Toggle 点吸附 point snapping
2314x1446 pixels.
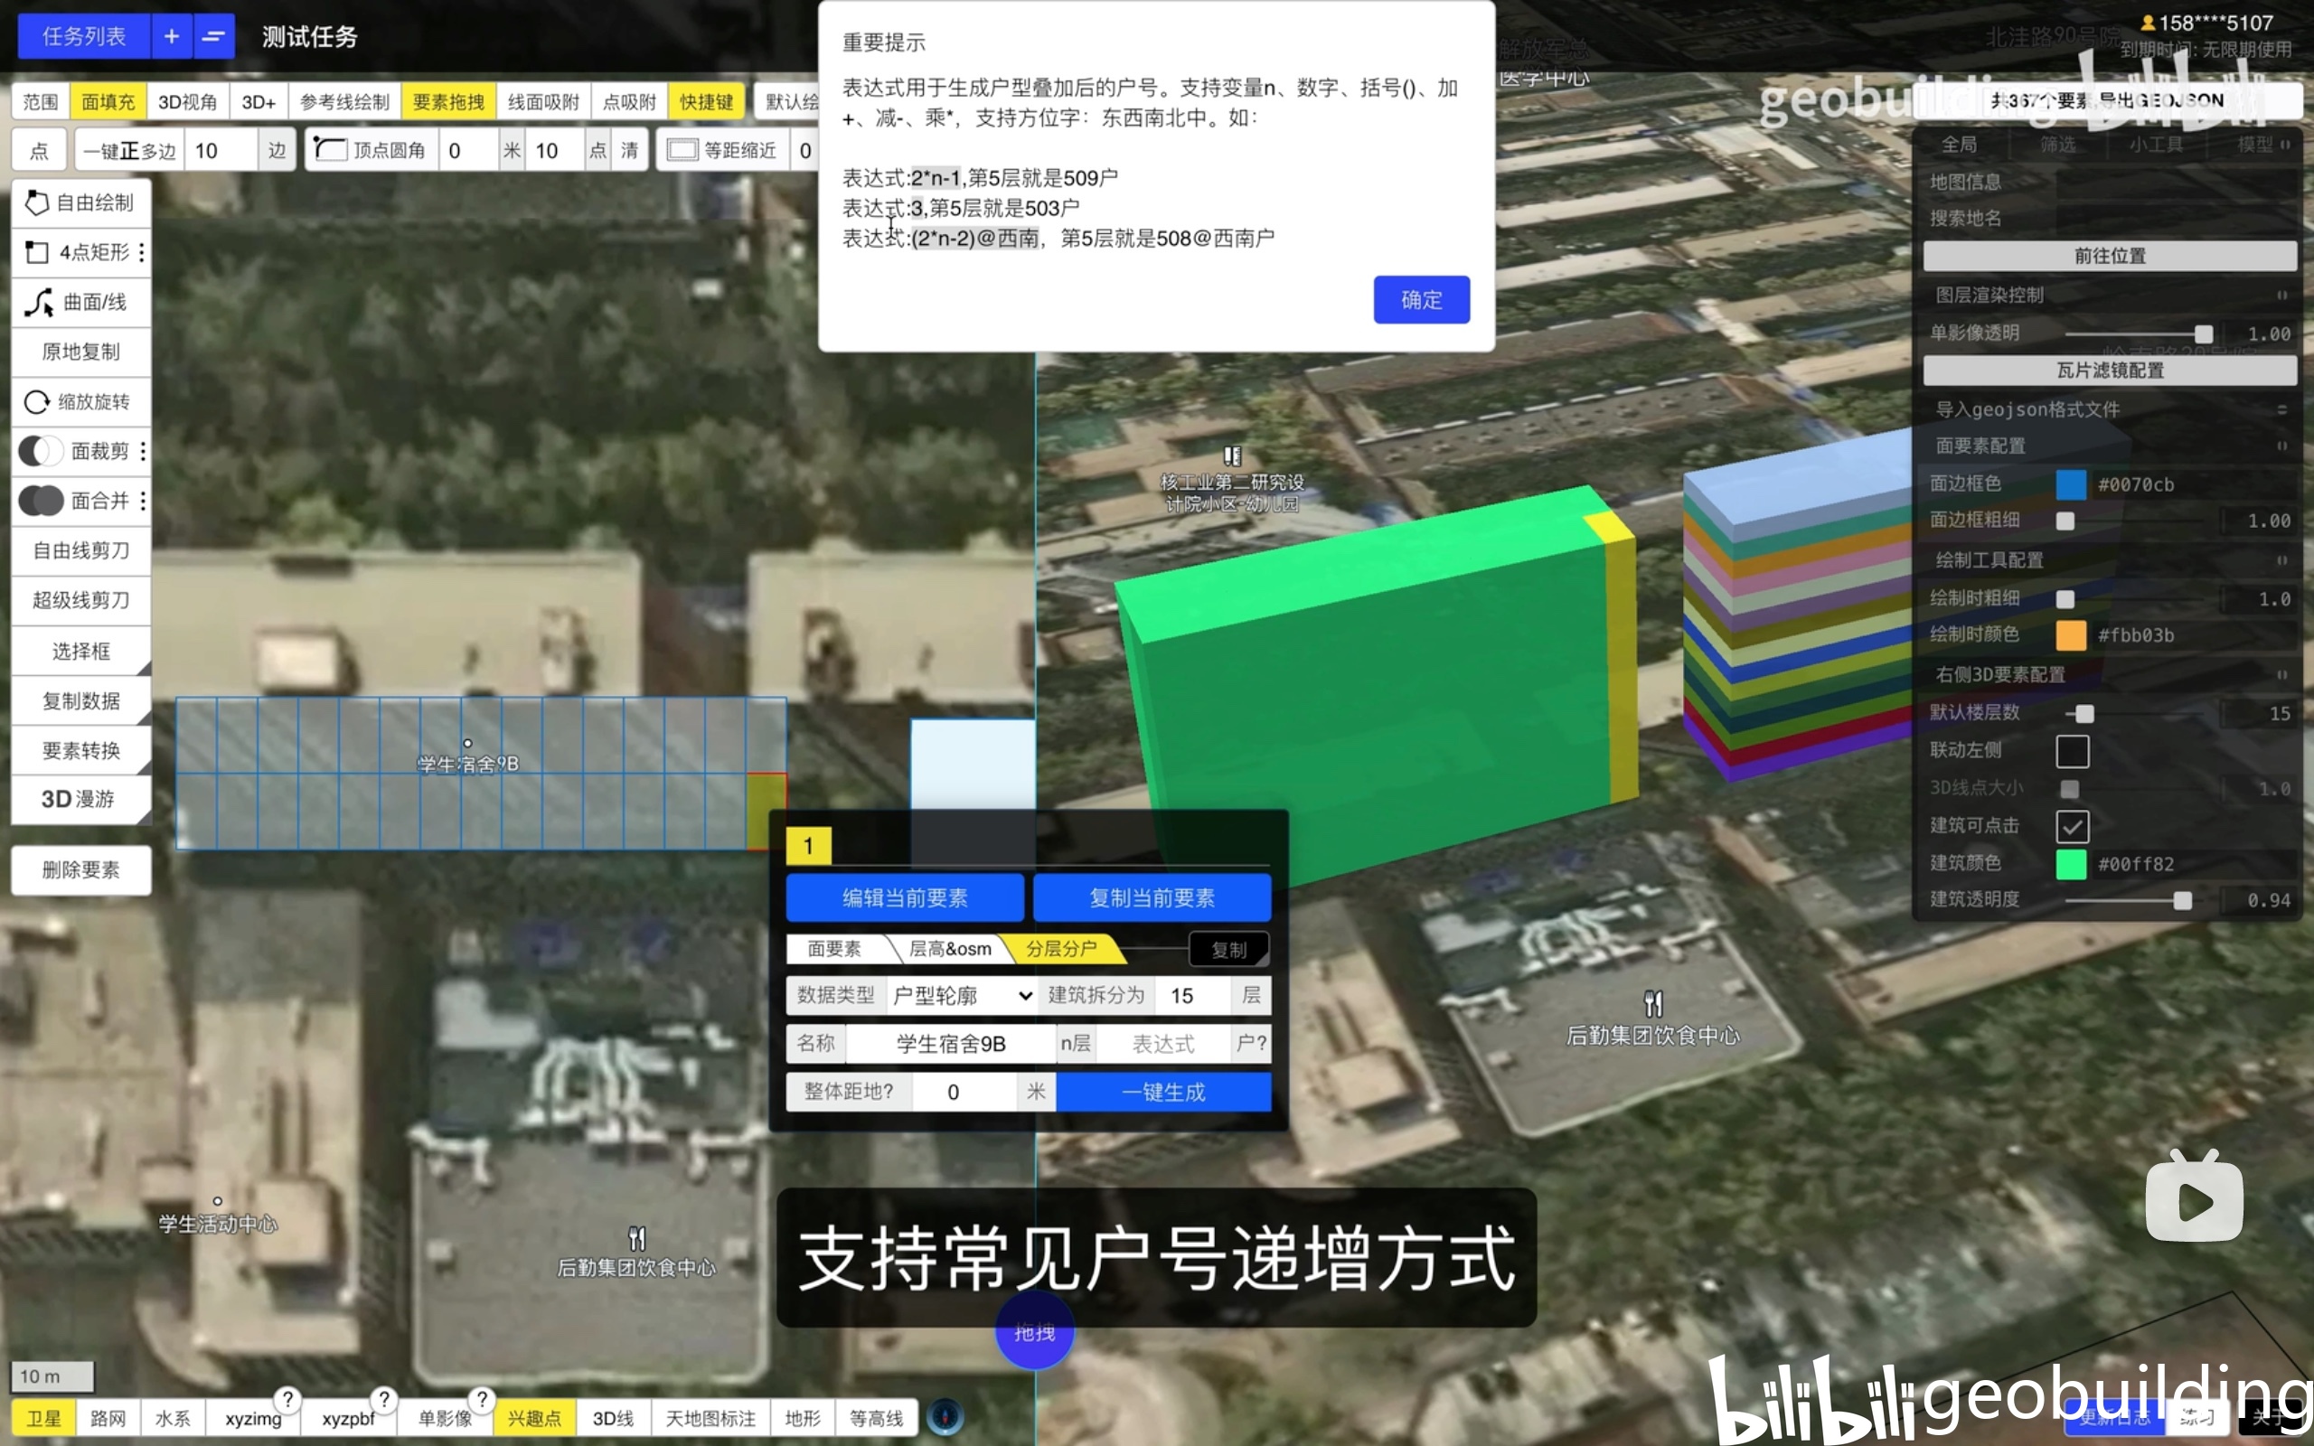click(x=630, y=101)
